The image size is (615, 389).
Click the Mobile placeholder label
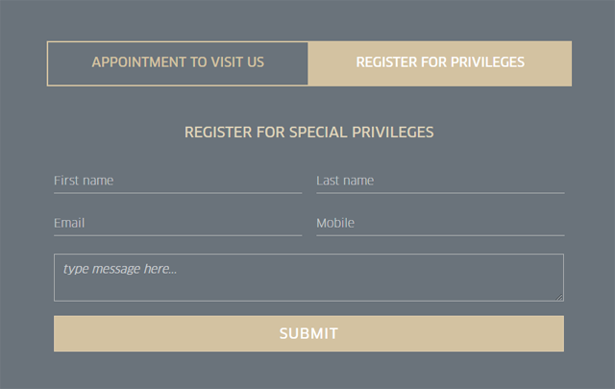click(x=335, y=223)
